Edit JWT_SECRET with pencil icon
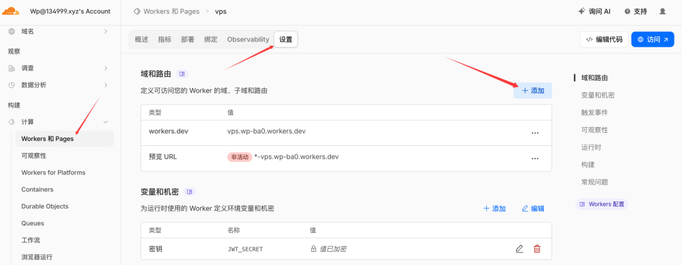Viewport: 682px width, 265px height. 519,249
